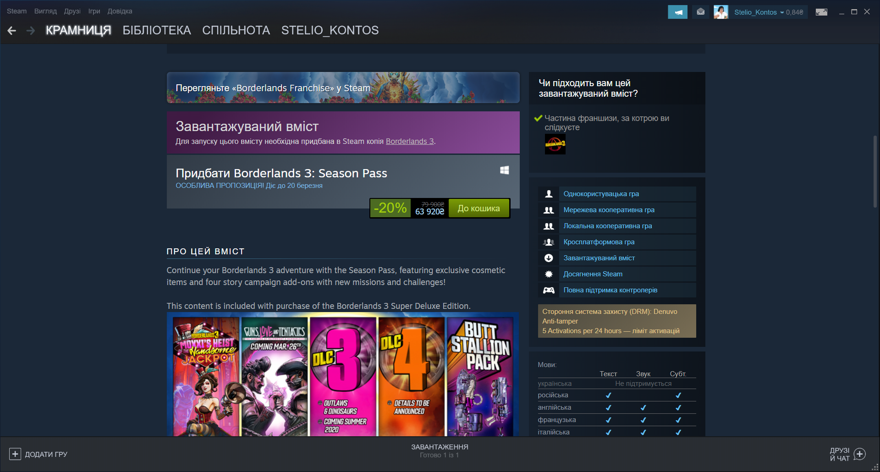The width and height of the screenshot is (880, 472).
Task: Click the DLC 3 Outlaws & Dinosaurs artwork
Action: tap(343, 376)
